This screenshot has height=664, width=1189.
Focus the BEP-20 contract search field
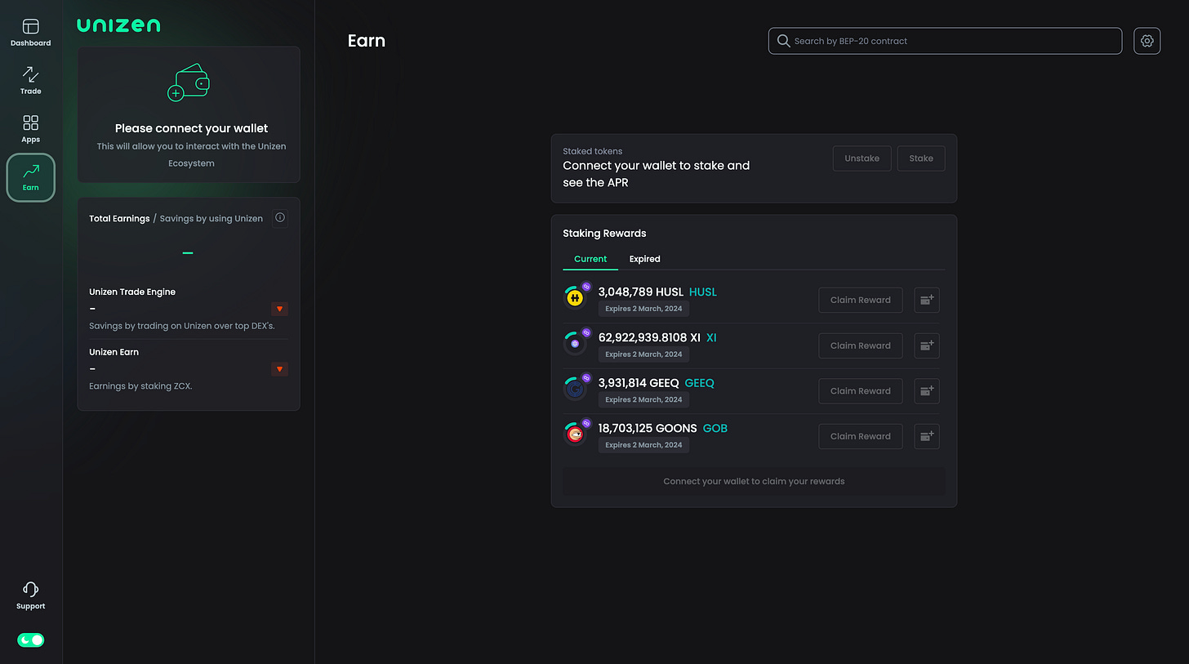(945, 41)
